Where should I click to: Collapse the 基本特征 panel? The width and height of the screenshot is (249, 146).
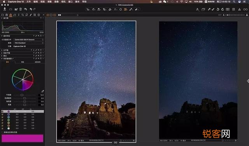(x=2, y=36)
